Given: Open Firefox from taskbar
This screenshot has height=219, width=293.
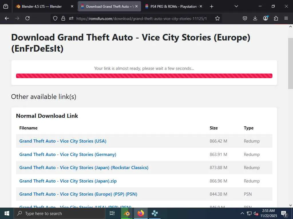Looking at the screenshot, I should coord(141,213).
